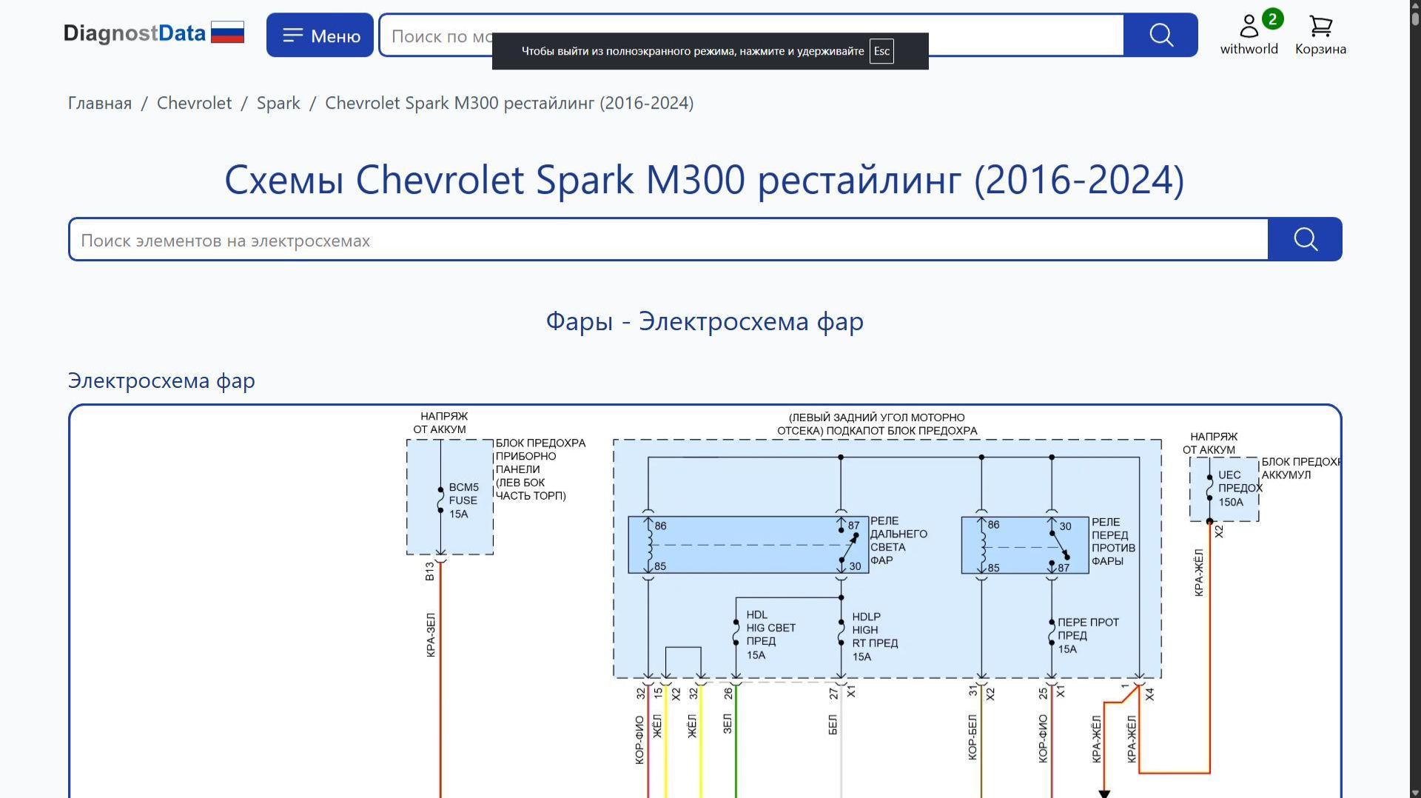Select the ПЕРЕ ПРОТ ПРЕД 15A fuse
Image resolution: width=1421 pixels, height=798 pixels.
1088,636
